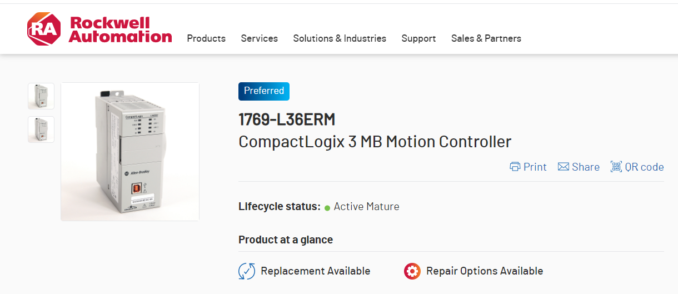This screenshot has width=678, height=294.
Task: Click the Replacement Available link text
Action: (315, 271)
